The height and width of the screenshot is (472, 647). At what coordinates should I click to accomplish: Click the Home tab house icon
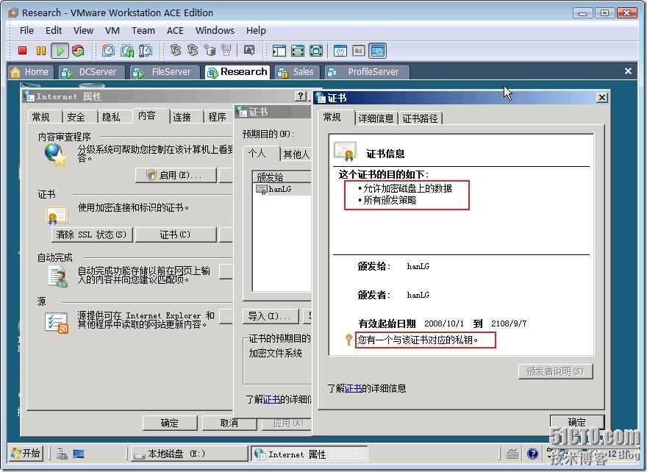15,72
